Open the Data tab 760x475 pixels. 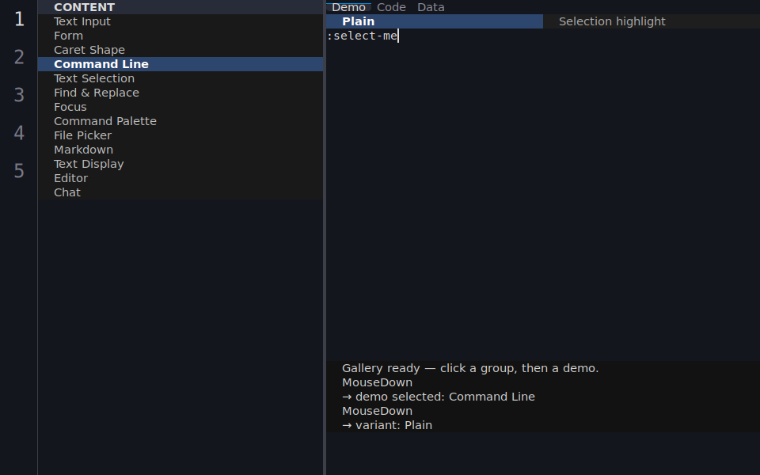point(431,7)
